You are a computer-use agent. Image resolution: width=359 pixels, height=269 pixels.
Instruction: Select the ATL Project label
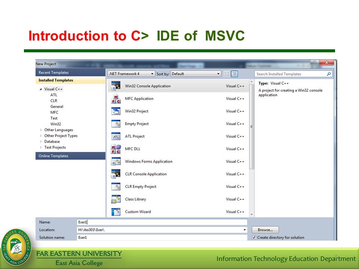click(135, 136)
